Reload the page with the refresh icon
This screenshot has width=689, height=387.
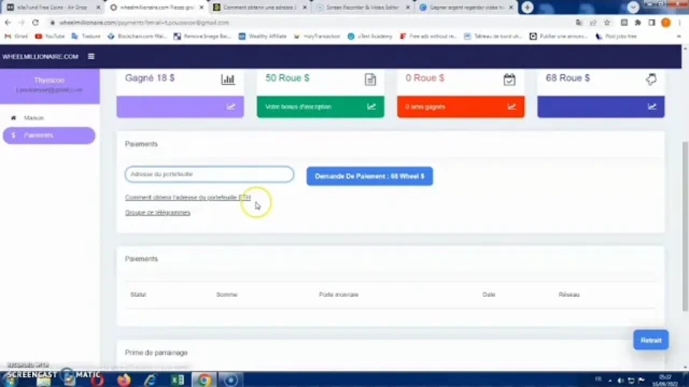point(36,23)
